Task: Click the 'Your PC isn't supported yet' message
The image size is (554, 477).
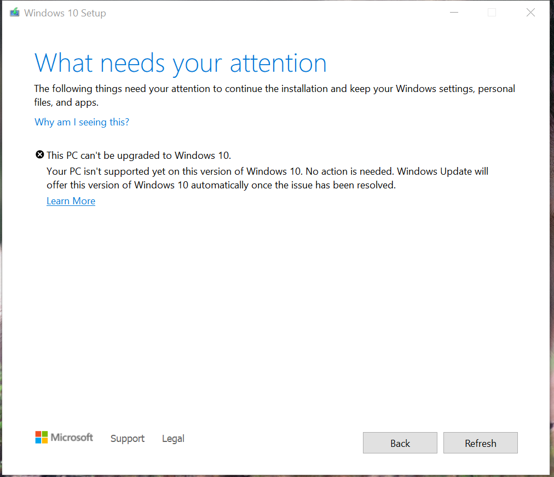Action: click(268, 178)
